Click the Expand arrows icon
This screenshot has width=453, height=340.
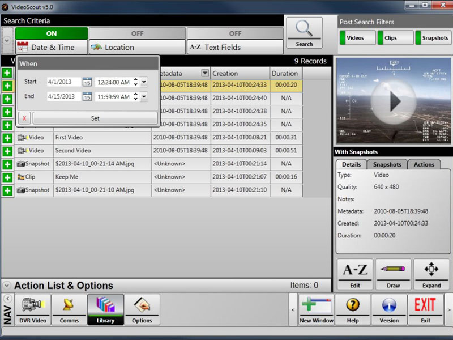click(431, 269)
